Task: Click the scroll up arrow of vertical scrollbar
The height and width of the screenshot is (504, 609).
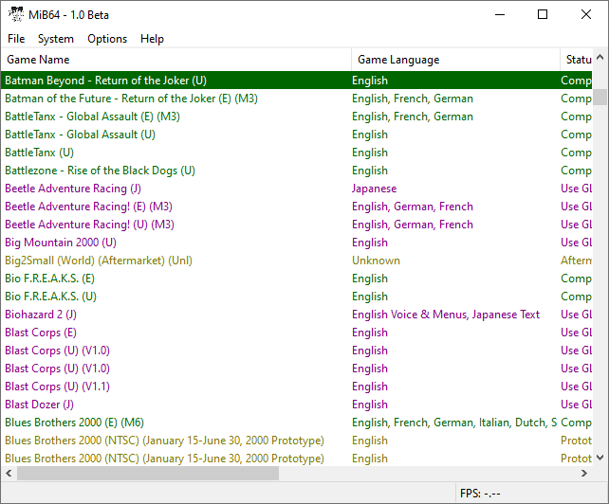Action: point(600,81)
